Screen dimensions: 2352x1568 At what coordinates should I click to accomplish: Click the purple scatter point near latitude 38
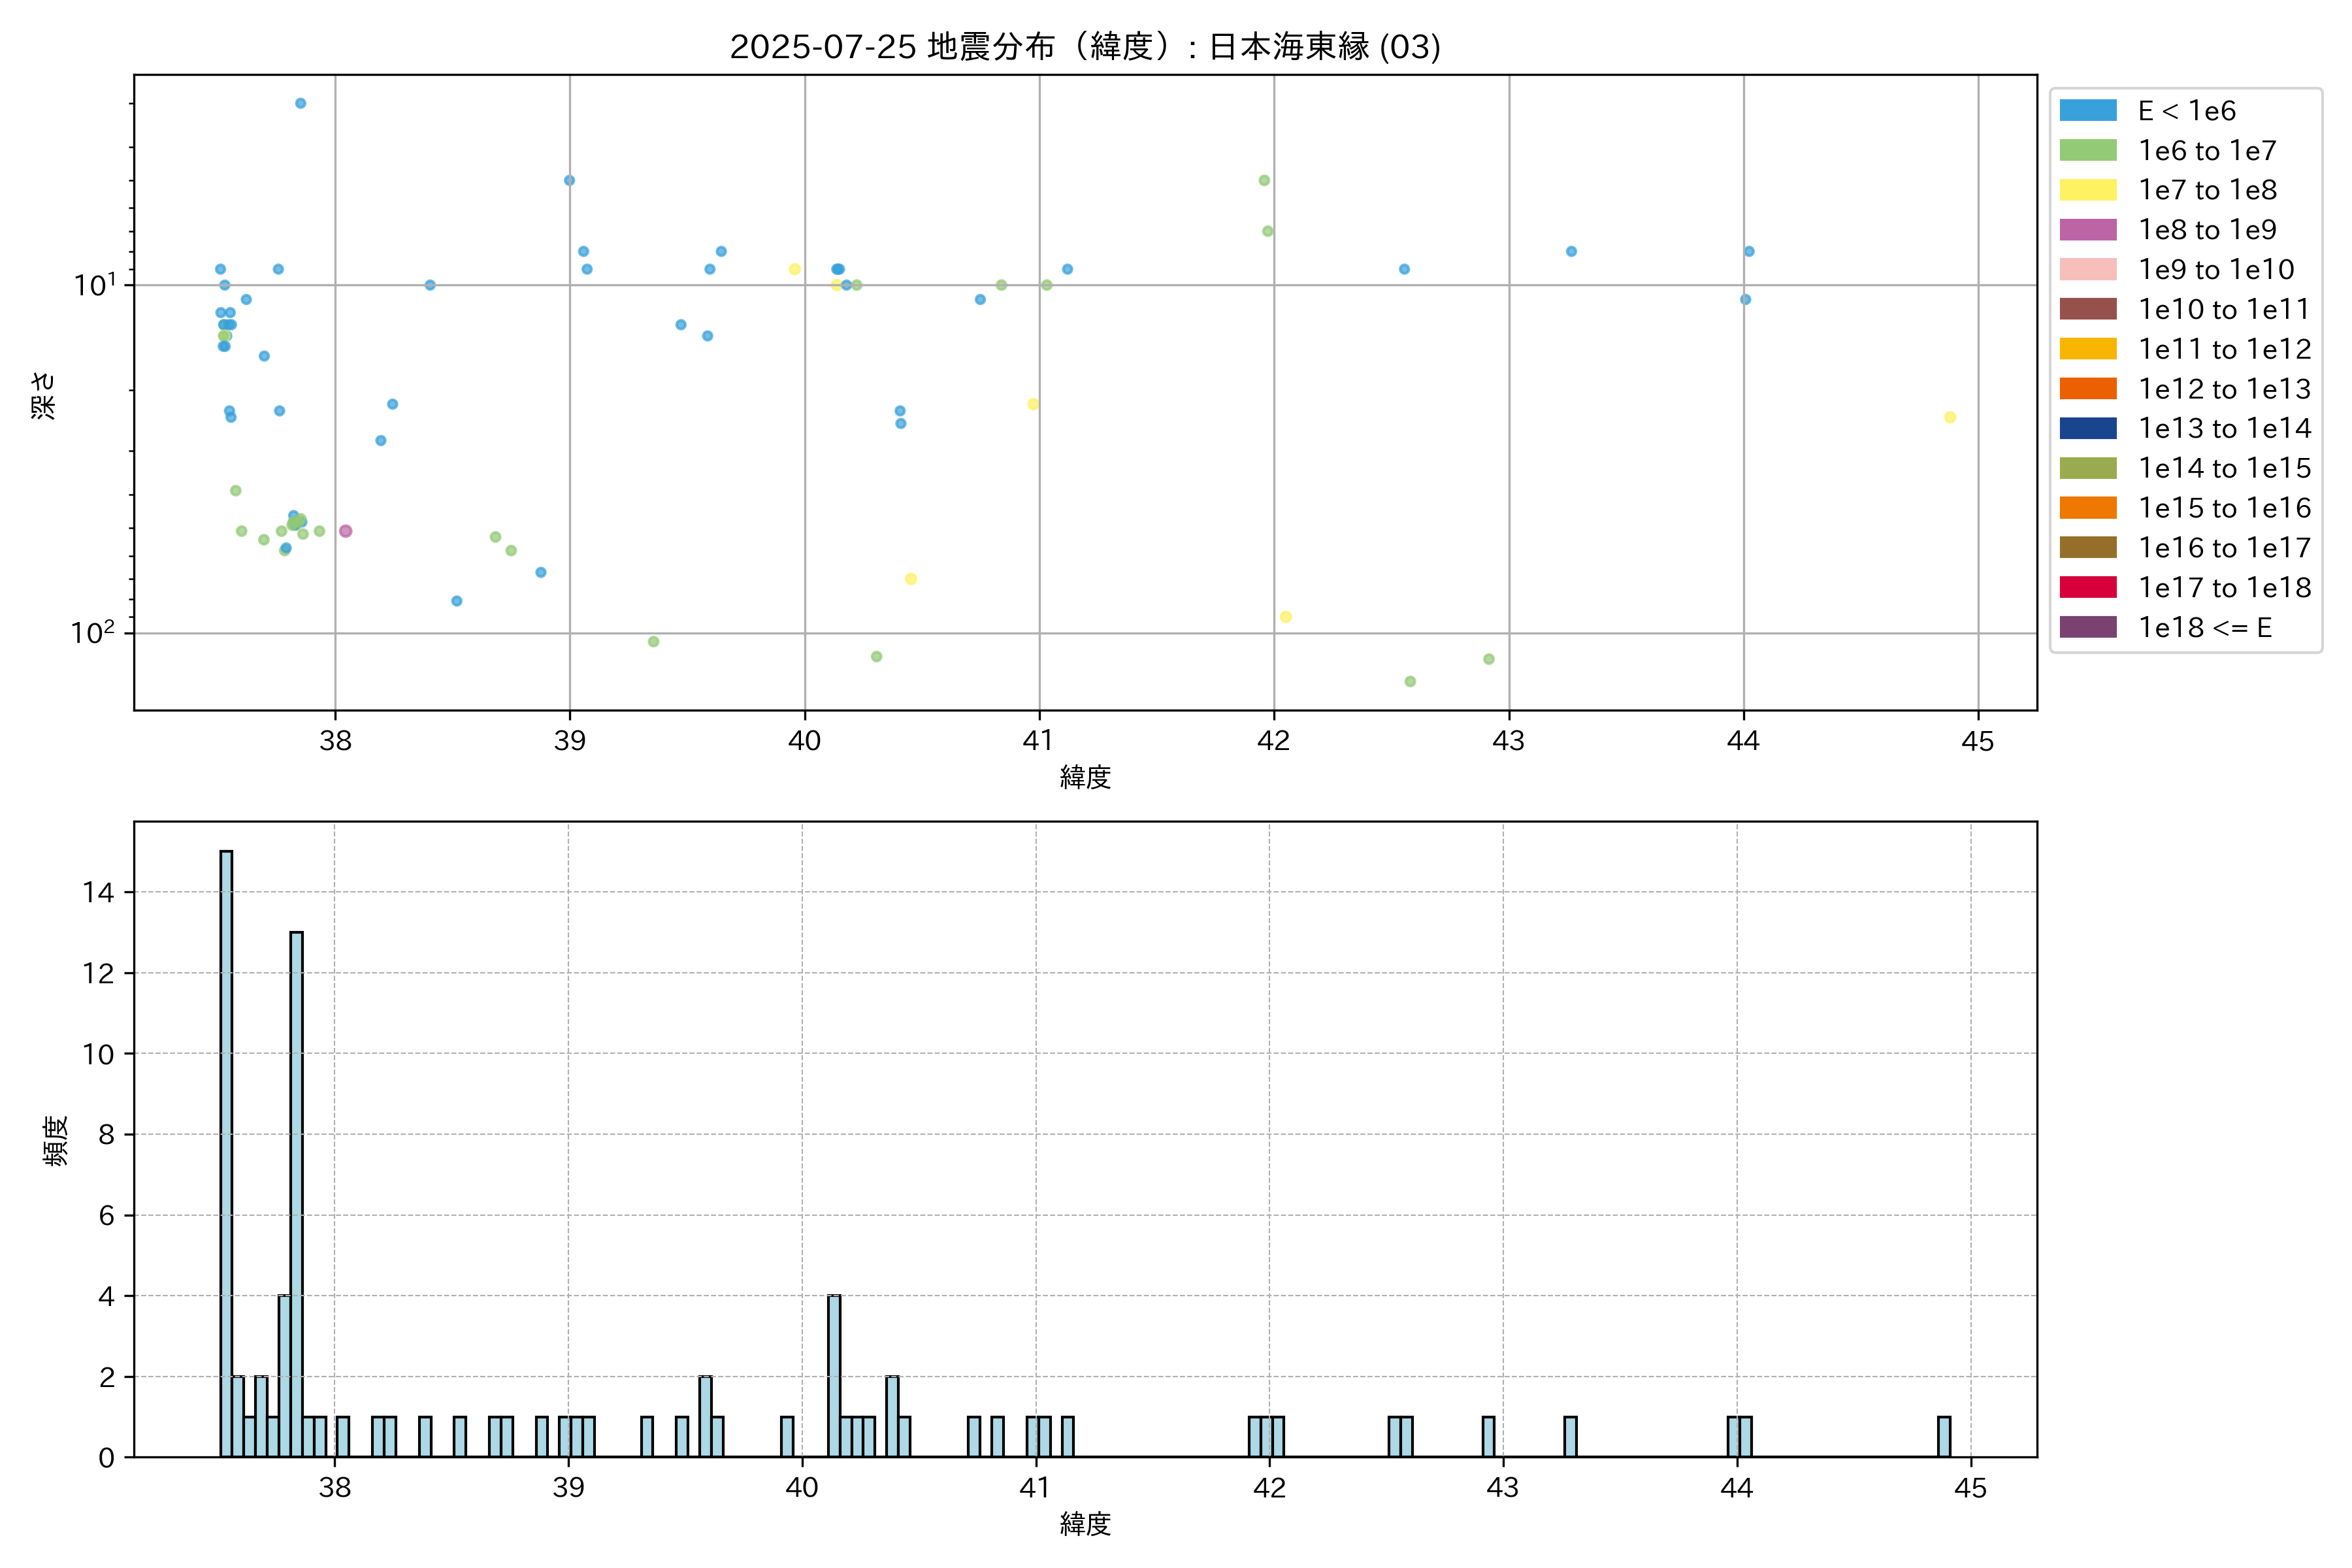point(345,531)
